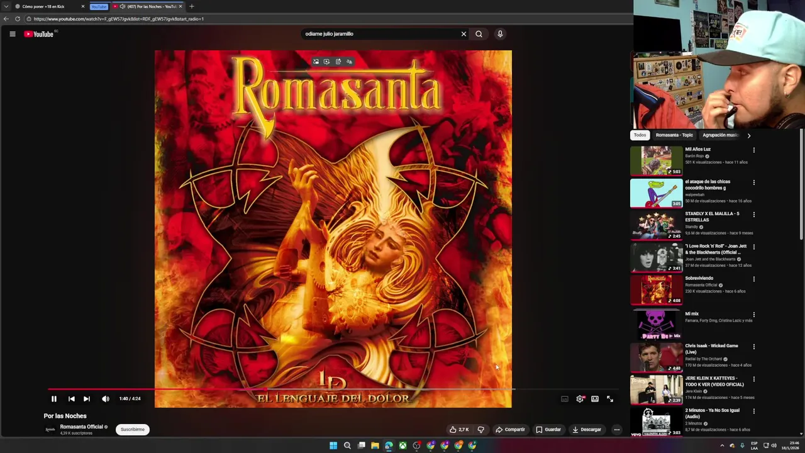Screen dimensions: 805x453
Task: Open more actions ellipsis below video
Action: (x=617, y=430)
